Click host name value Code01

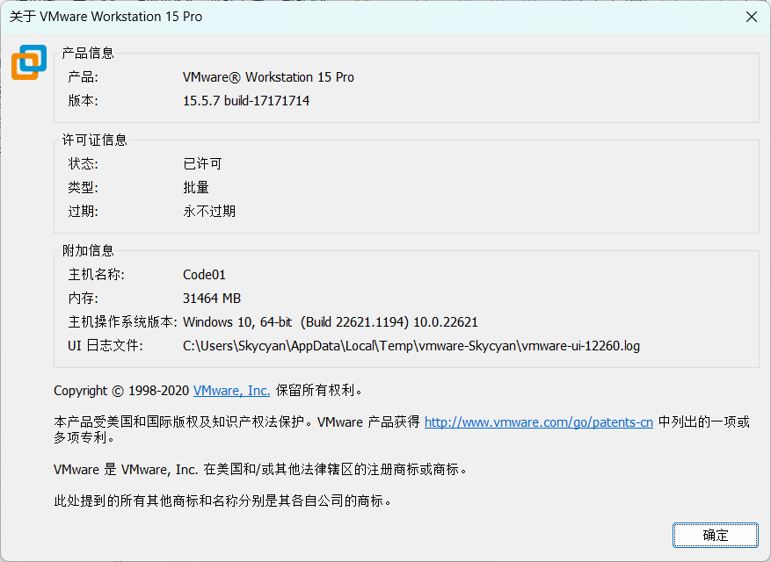coord(204,275)
